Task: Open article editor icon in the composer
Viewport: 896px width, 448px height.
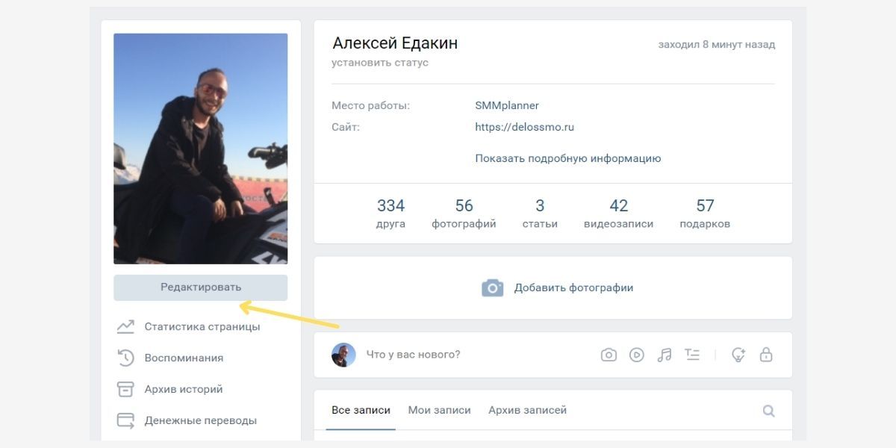Action: tap(692, 355)
